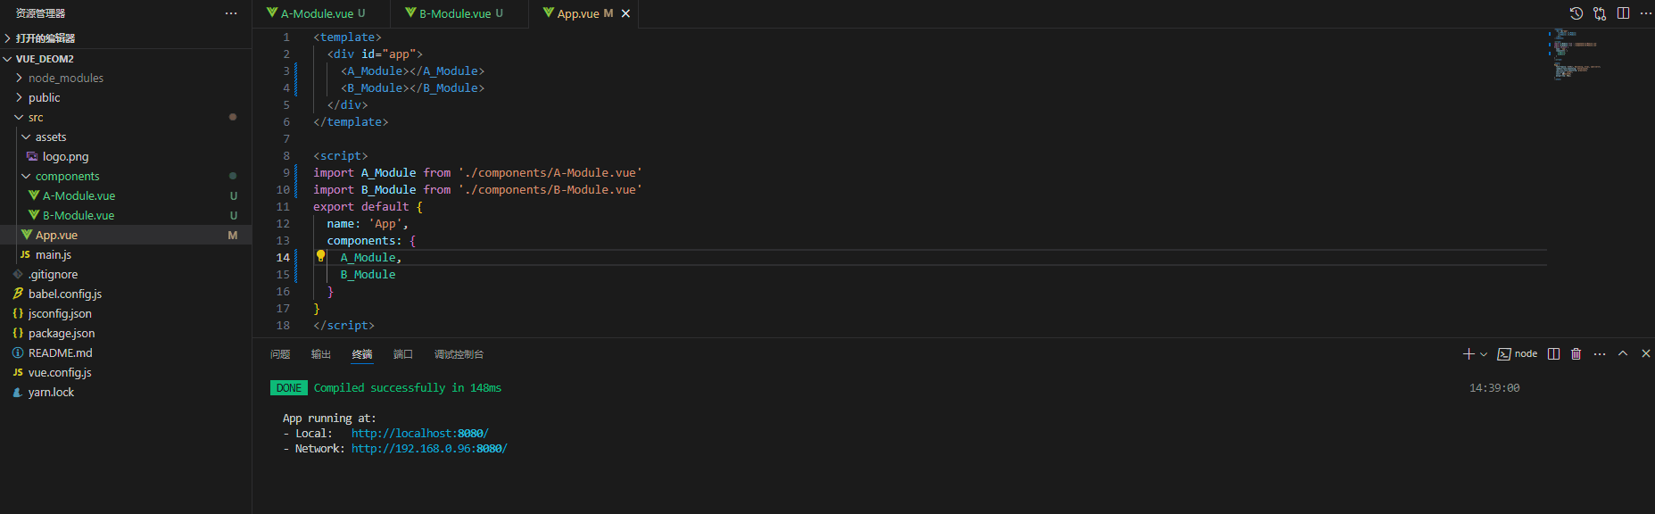This screenshot has height=514, width=1655.
Task: Click the open changes compare icon
Action: tap(1600, 13)
